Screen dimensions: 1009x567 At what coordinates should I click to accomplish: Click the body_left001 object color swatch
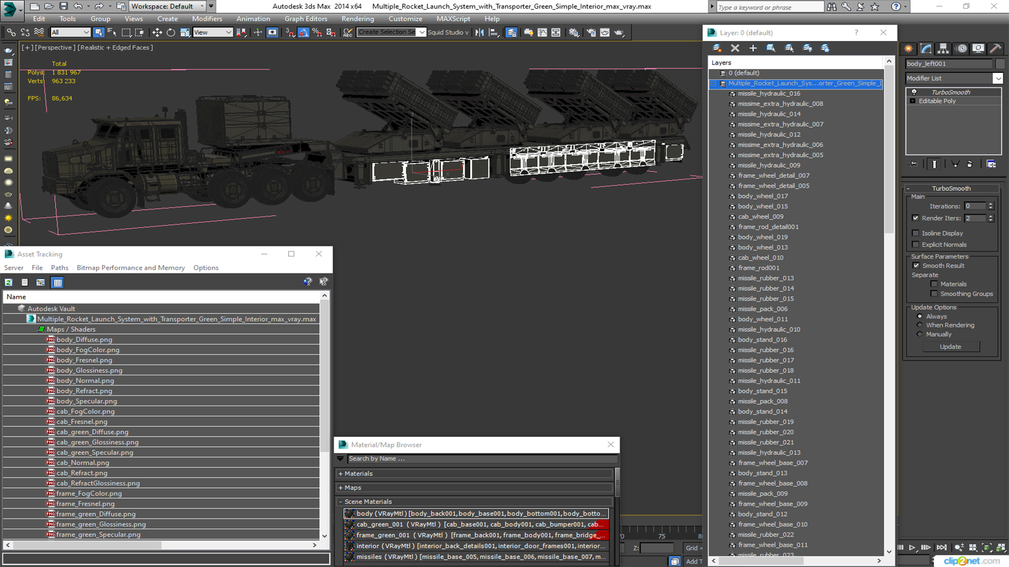pos(1000,64)
